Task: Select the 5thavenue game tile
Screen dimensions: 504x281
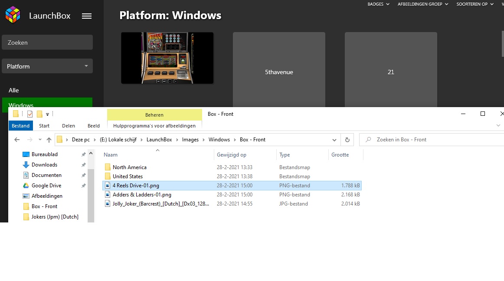Action: tap(279, 69)
